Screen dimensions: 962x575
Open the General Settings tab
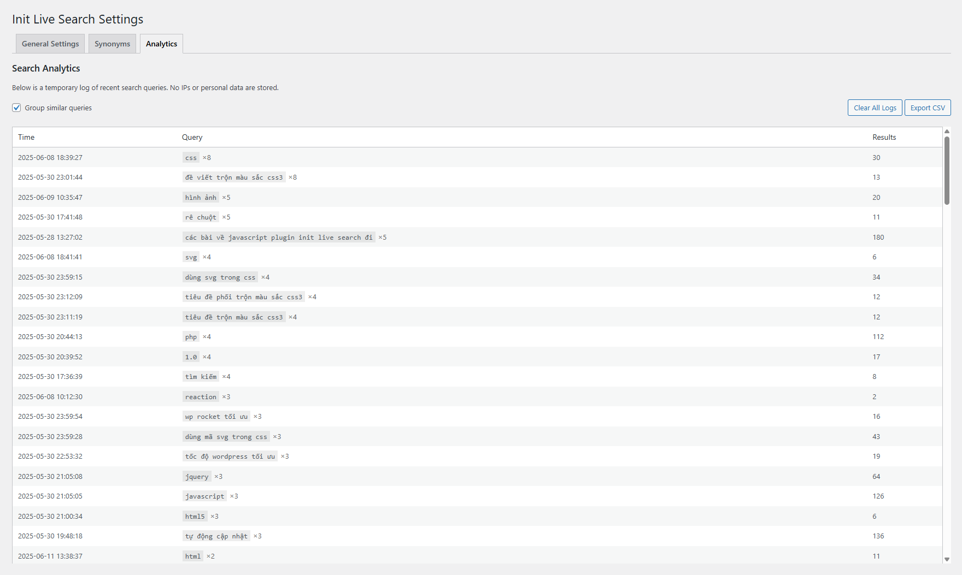pyautogui.click(x=50, y=44)
